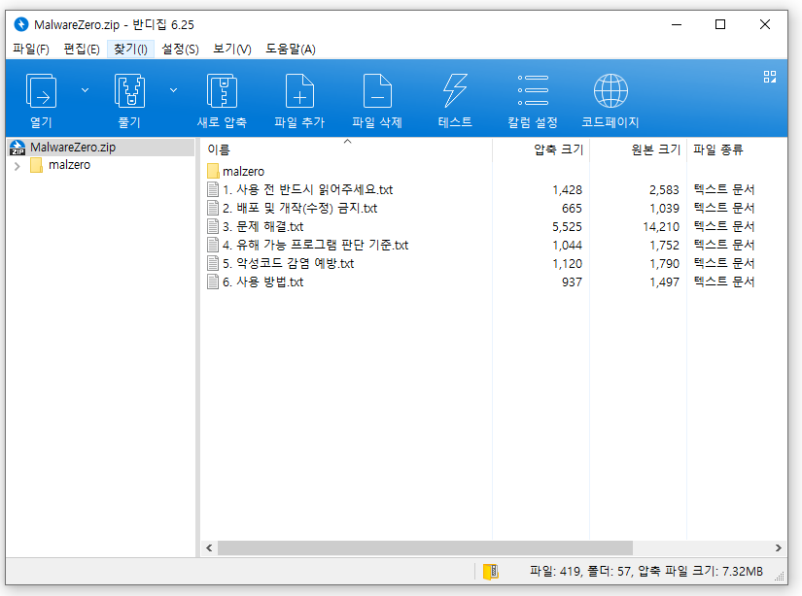Open the 보기(V) menu

point(232,50)
